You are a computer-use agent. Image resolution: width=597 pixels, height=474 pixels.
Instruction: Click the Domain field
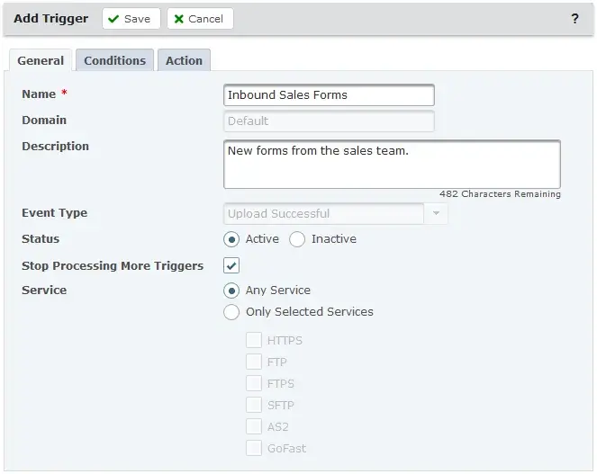coord(329,121)
